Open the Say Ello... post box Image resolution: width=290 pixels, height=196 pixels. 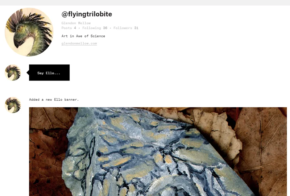pos(49,73)
